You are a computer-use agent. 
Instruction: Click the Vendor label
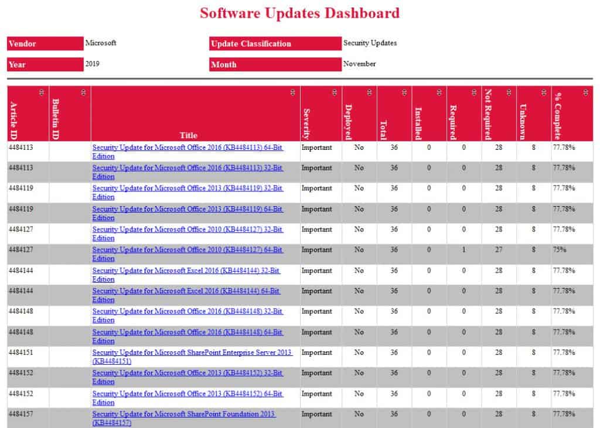(x=22, y=43)
